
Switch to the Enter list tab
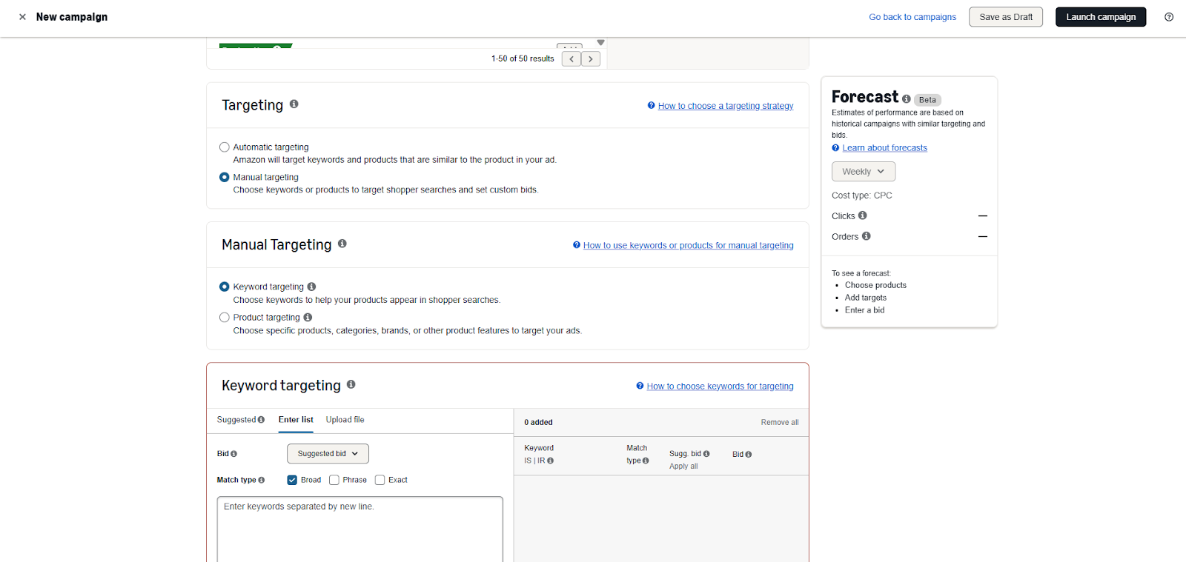(x=296, y=420)
